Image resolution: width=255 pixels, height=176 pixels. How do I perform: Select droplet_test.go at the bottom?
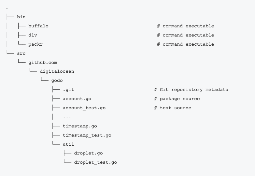(x=96, y=162)
